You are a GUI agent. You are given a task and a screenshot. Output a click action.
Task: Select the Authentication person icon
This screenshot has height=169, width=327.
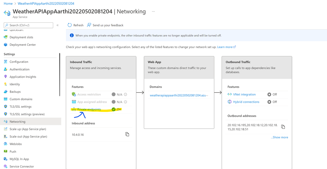[6, 69]
